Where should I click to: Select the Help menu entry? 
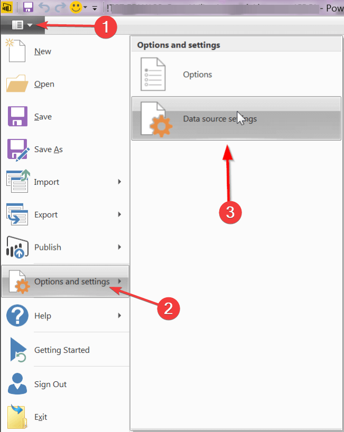[66, 315]
